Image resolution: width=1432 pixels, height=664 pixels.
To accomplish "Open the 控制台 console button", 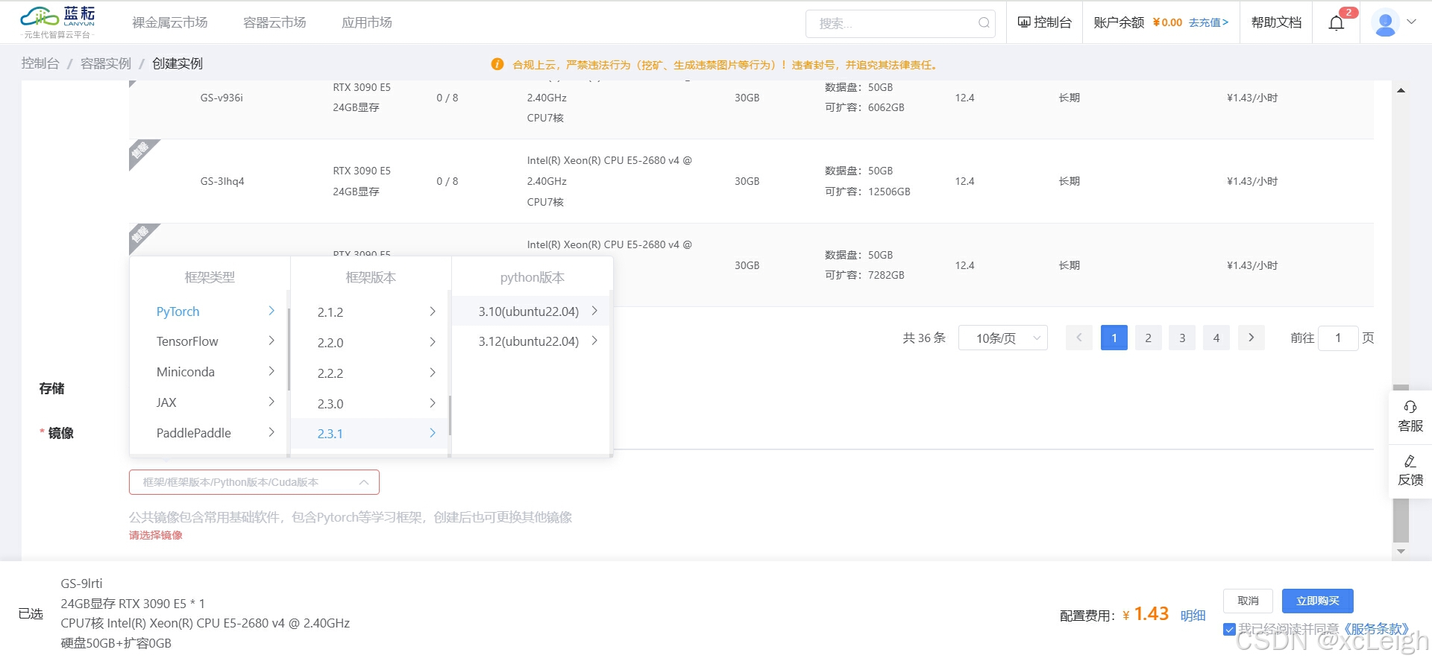I will tap(1045, 22).
